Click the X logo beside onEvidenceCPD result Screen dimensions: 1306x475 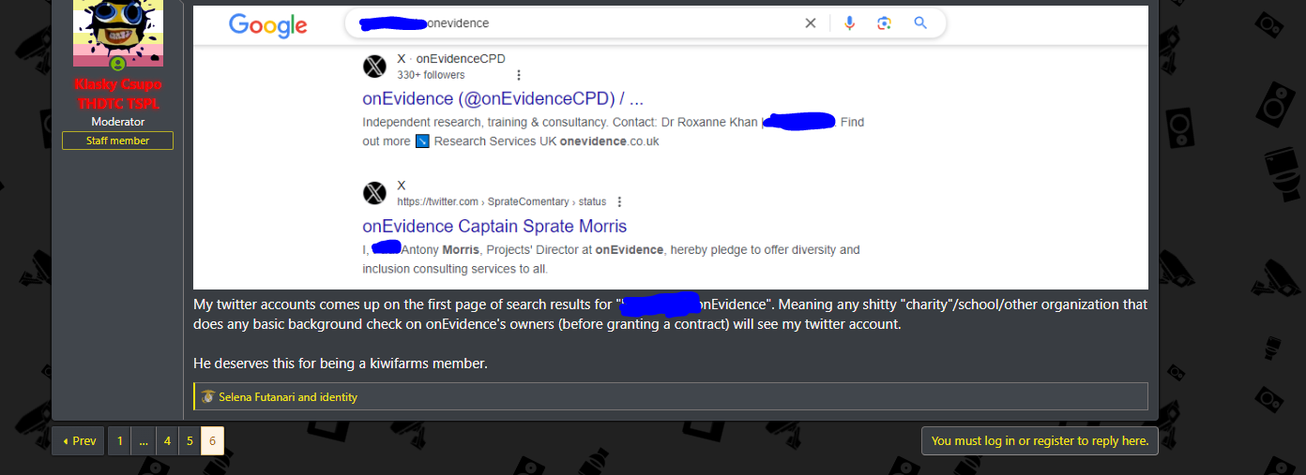point(374,66)
